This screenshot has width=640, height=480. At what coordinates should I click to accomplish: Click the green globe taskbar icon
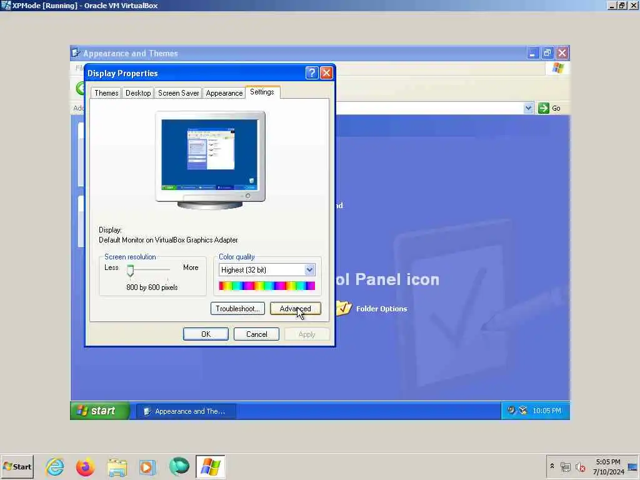(x=179, y=466)
